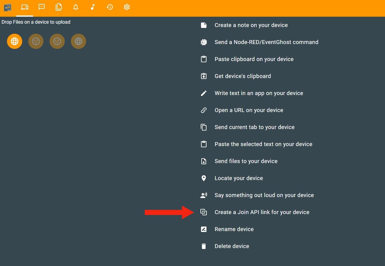This screenshot has width=385, height=266.
Task: Switch to the Files tab
Action: point(59,7)
